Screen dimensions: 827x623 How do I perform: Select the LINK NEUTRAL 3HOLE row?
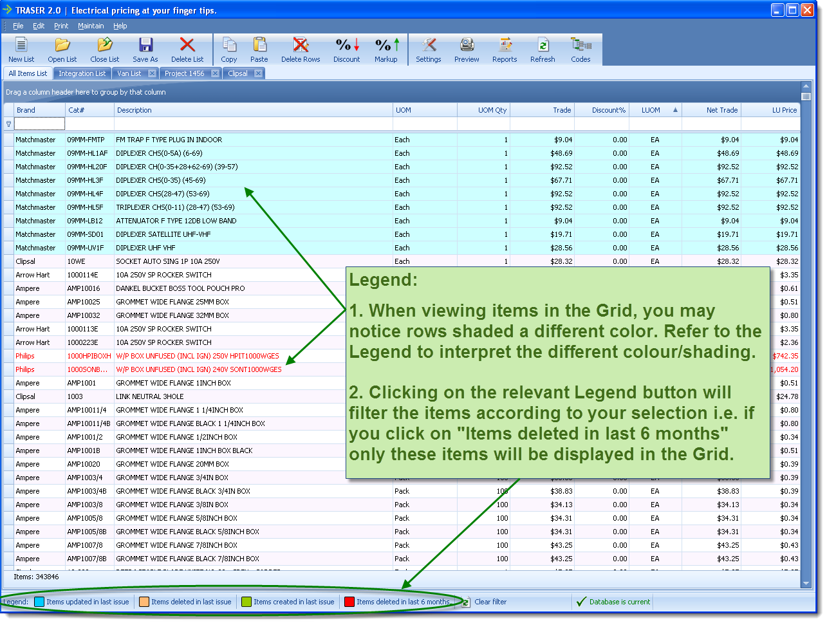click(x=402, y=396)
